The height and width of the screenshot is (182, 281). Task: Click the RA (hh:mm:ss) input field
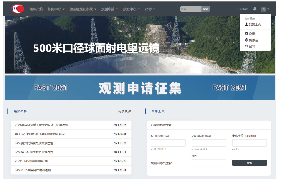click(168, 143)
